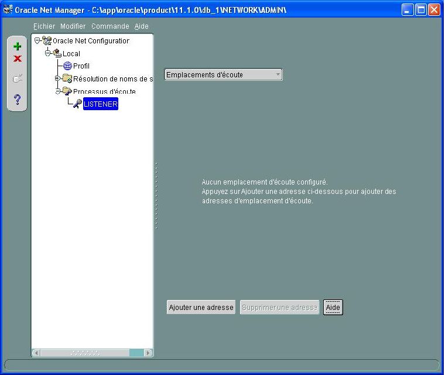Open the Aide menu
Image resolution: width=445 pixels, height=375 pixels.
141,26
